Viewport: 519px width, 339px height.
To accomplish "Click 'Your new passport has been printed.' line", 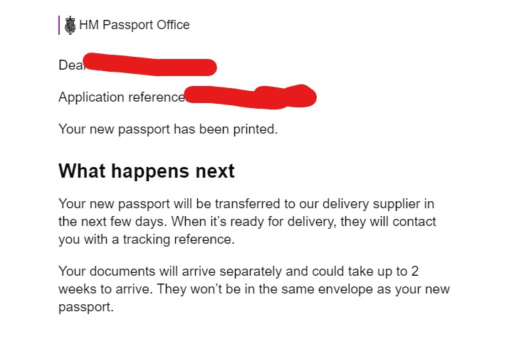I will coord(168,130).
